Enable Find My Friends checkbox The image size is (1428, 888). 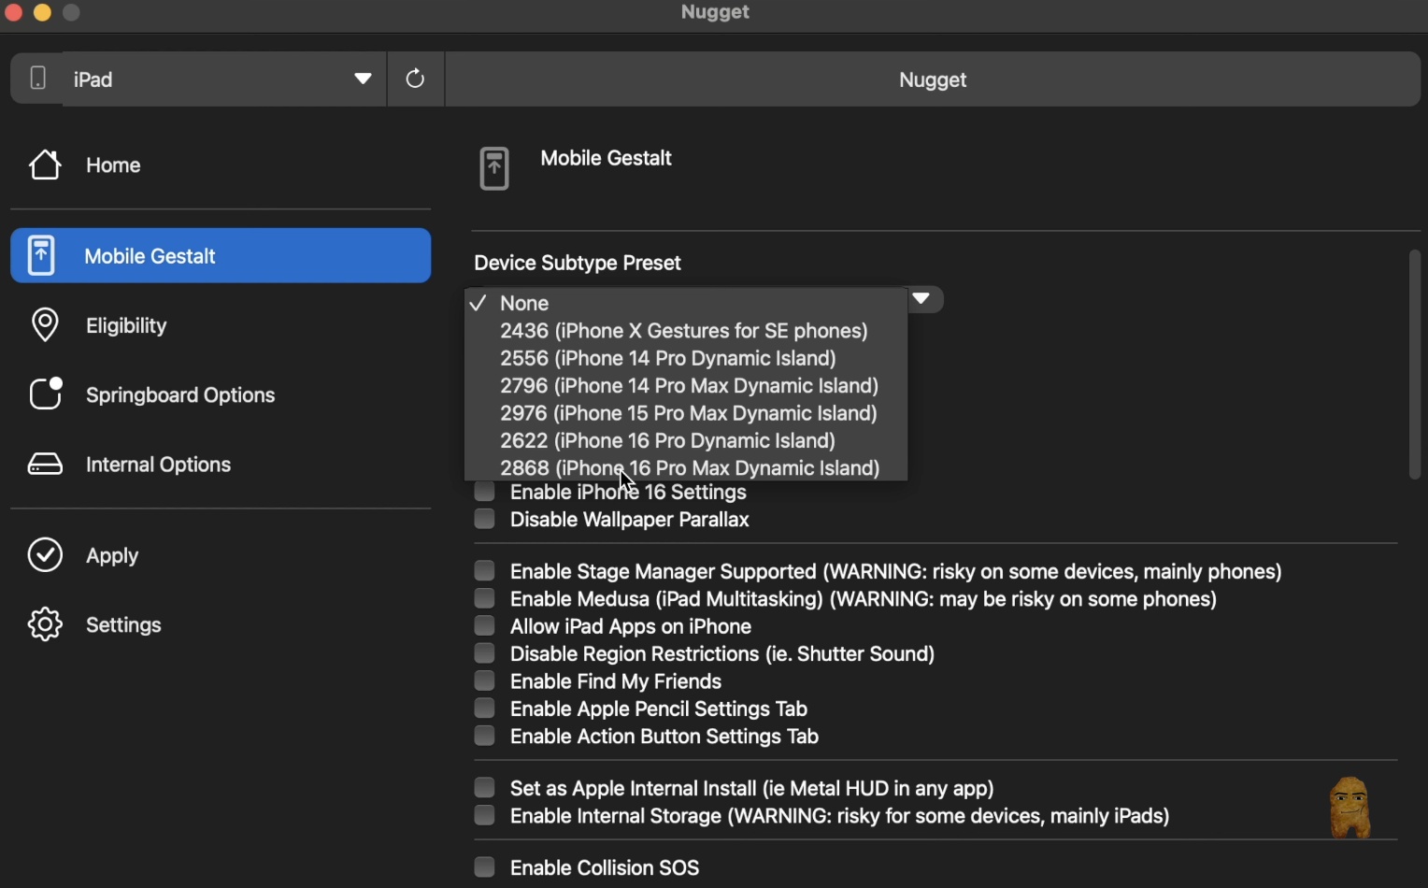pyautogui.click(x=484, y=680)
